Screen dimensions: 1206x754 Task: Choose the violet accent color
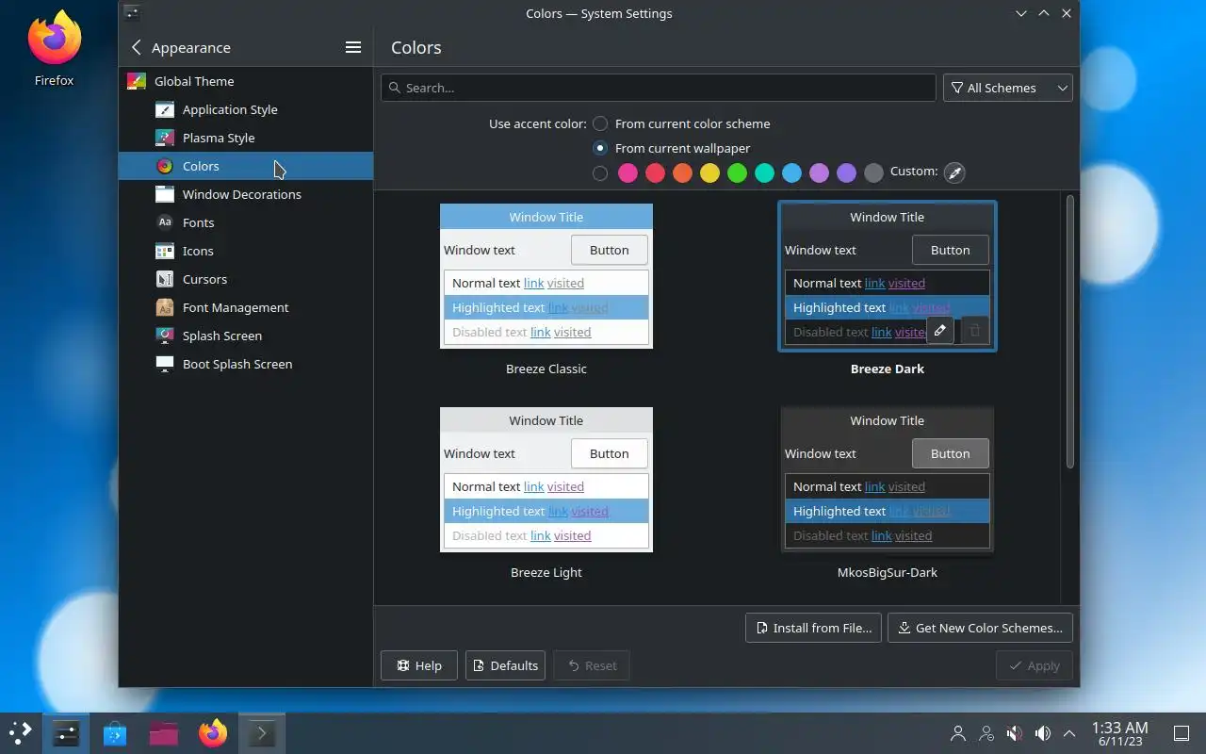click(x=846, y=172)
